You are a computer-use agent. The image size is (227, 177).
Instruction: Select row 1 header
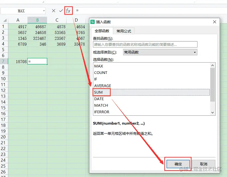3,27
